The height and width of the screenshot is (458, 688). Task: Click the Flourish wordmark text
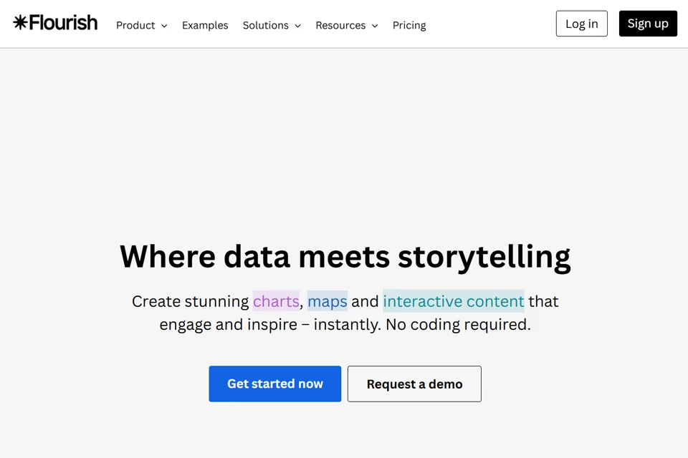tap(63, 22)
